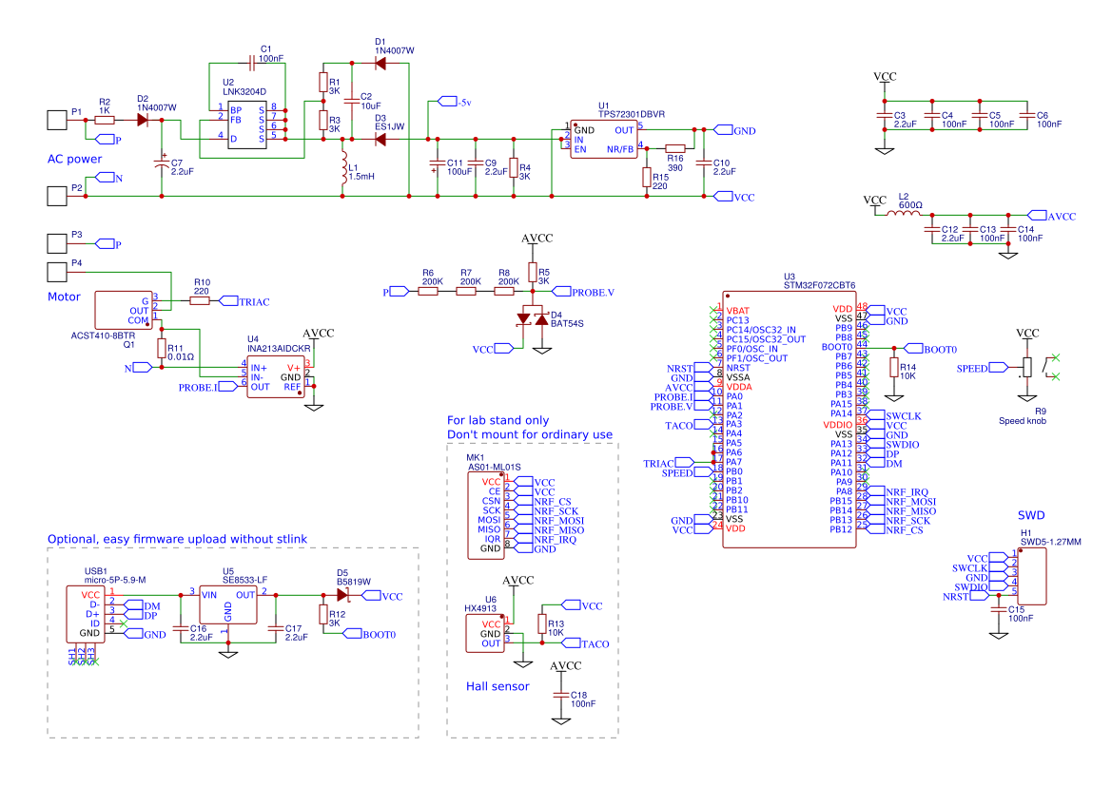Select the C7 2.2uF polarized capacitor
Image resolution: width=1112 pixels, height=786 pixels.
[x=162, y=163]
